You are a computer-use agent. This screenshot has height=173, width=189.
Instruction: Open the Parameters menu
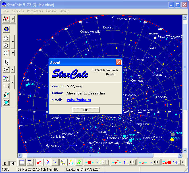click(x=35, y=11)
